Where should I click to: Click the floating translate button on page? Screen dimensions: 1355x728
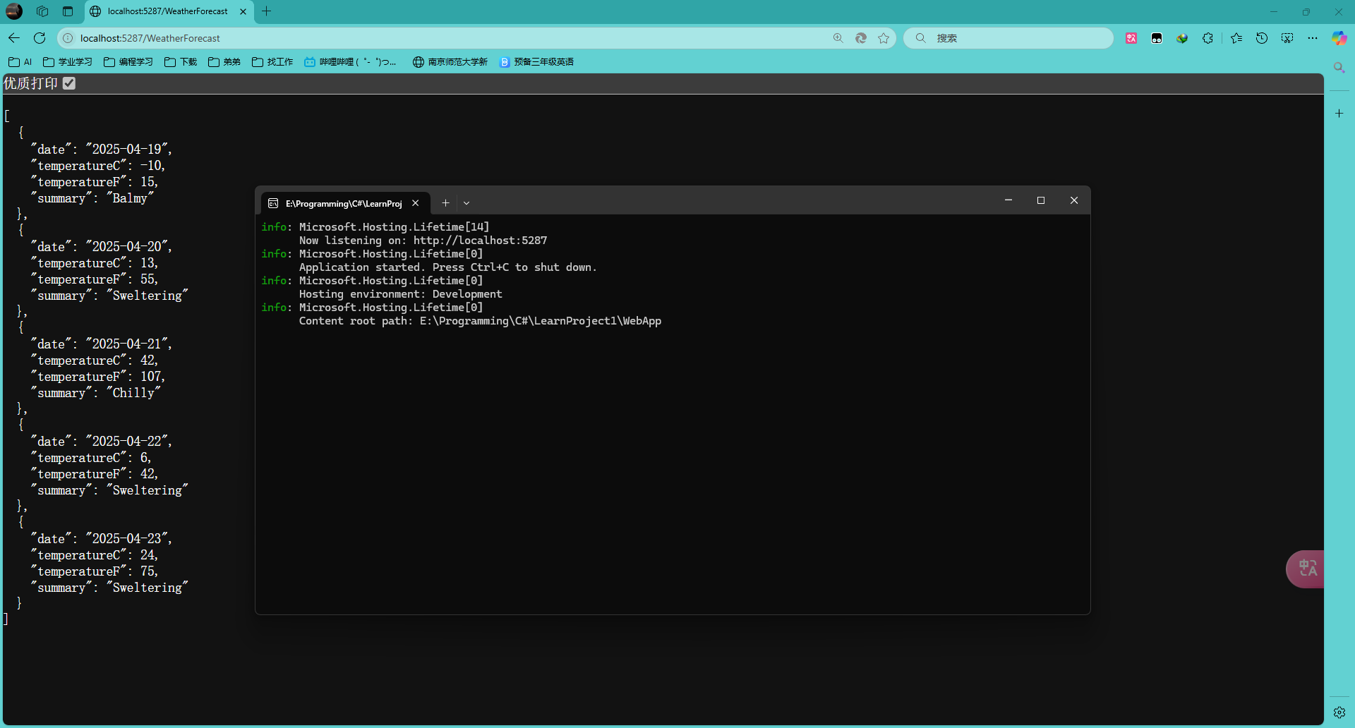pos(1307,569)
